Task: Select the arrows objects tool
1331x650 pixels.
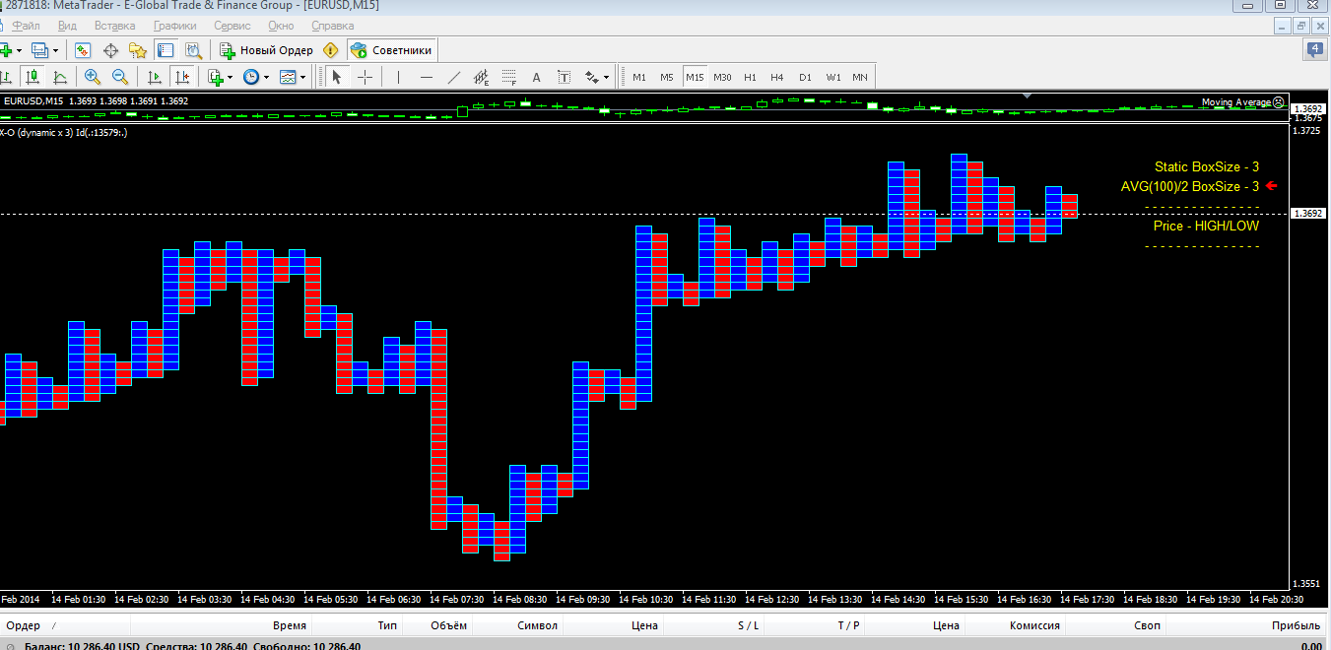Action: click(x=591, y=77)
